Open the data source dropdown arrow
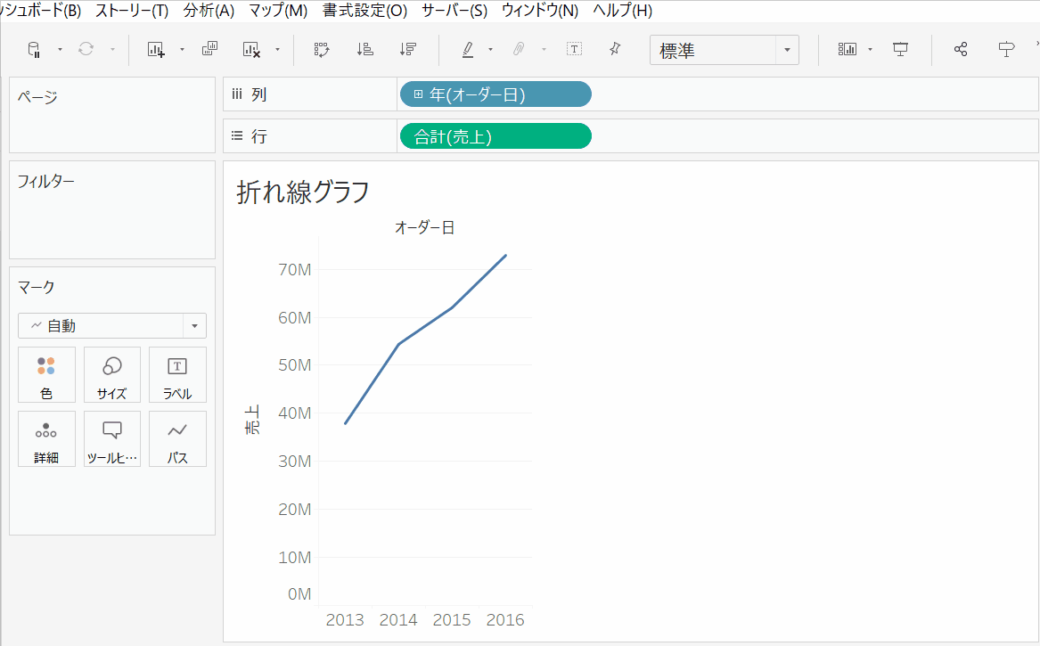 tap(60, 50)
